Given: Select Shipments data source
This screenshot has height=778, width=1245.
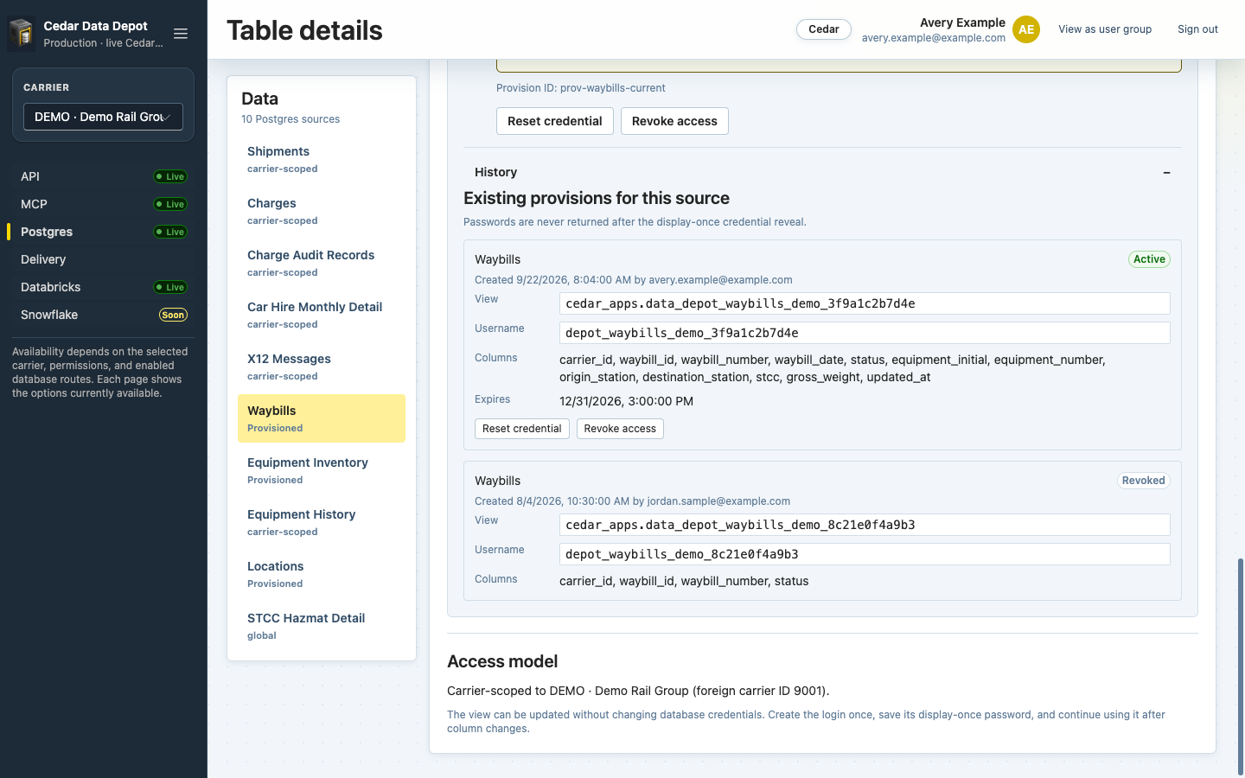Looking at the screenshot, I should point(322,159).
